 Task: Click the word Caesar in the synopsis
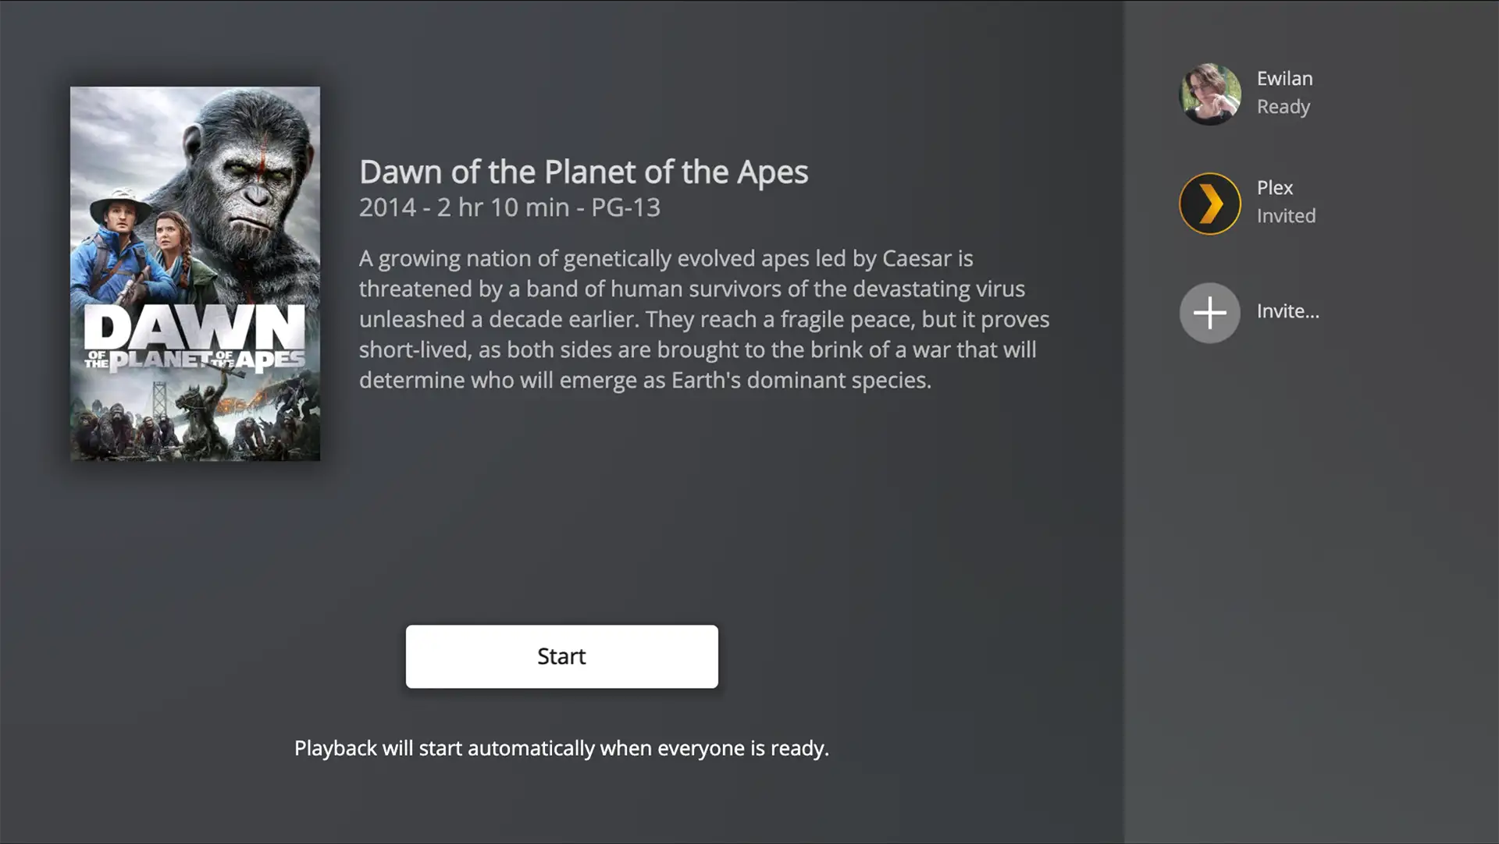(917, 258)
